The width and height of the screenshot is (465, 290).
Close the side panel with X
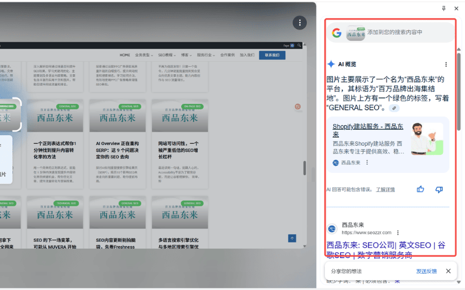tap(456, 8)
